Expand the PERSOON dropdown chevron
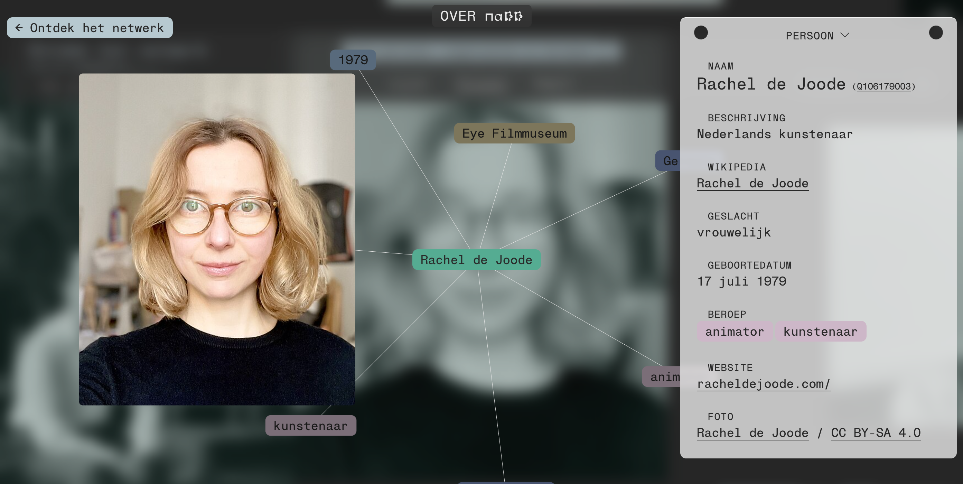Viewport: 963px width, 484px height. point(844,35)
